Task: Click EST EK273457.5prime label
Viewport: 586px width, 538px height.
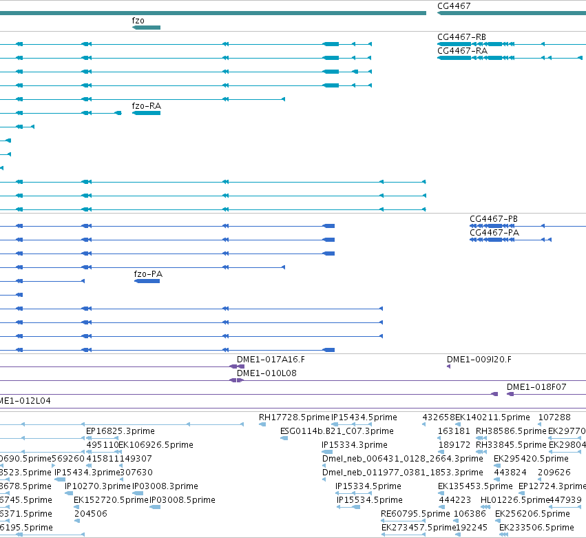Action: coord(418,528)
